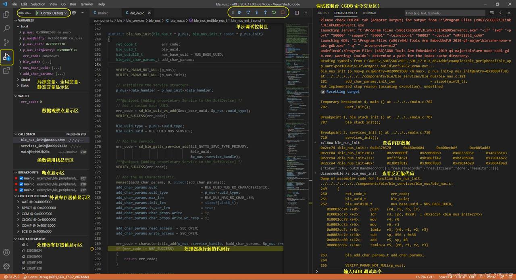The image size is (516, 280).
Task: Switch to the TERMINAL panel tab
Action: click(x=369, y=13)
